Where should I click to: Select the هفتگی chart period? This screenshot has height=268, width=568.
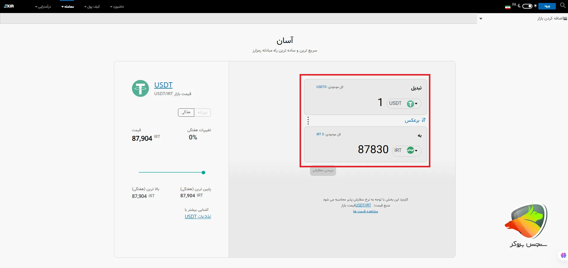click(186, 113)
